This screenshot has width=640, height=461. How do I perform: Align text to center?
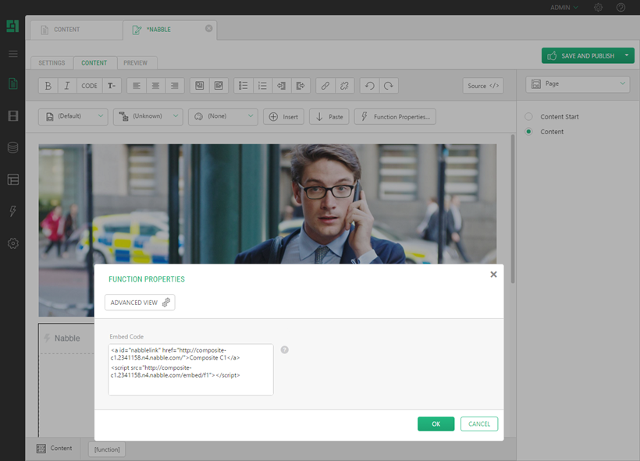click(155, 86)
